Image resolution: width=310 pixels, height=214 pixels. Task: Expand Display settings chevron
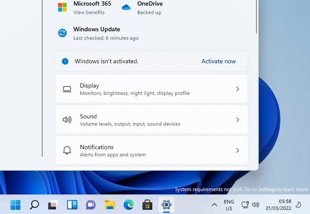click(x=238, y=89)
